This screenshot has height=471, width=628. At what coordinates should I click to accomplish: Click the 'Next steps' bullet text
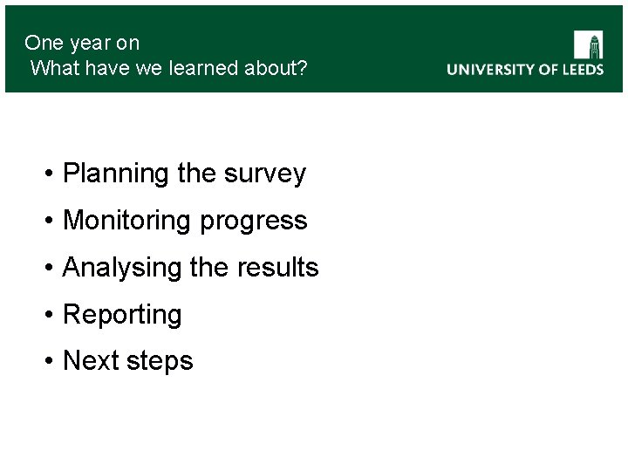pyautogui.click(x=127, y=360)
